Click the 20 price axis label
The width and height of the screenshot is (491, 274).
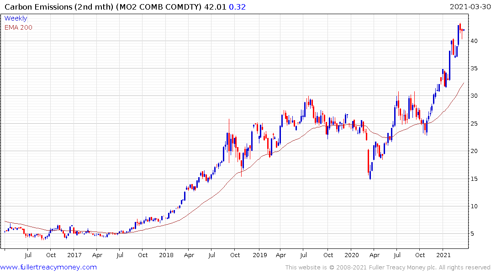click(474, 151)
